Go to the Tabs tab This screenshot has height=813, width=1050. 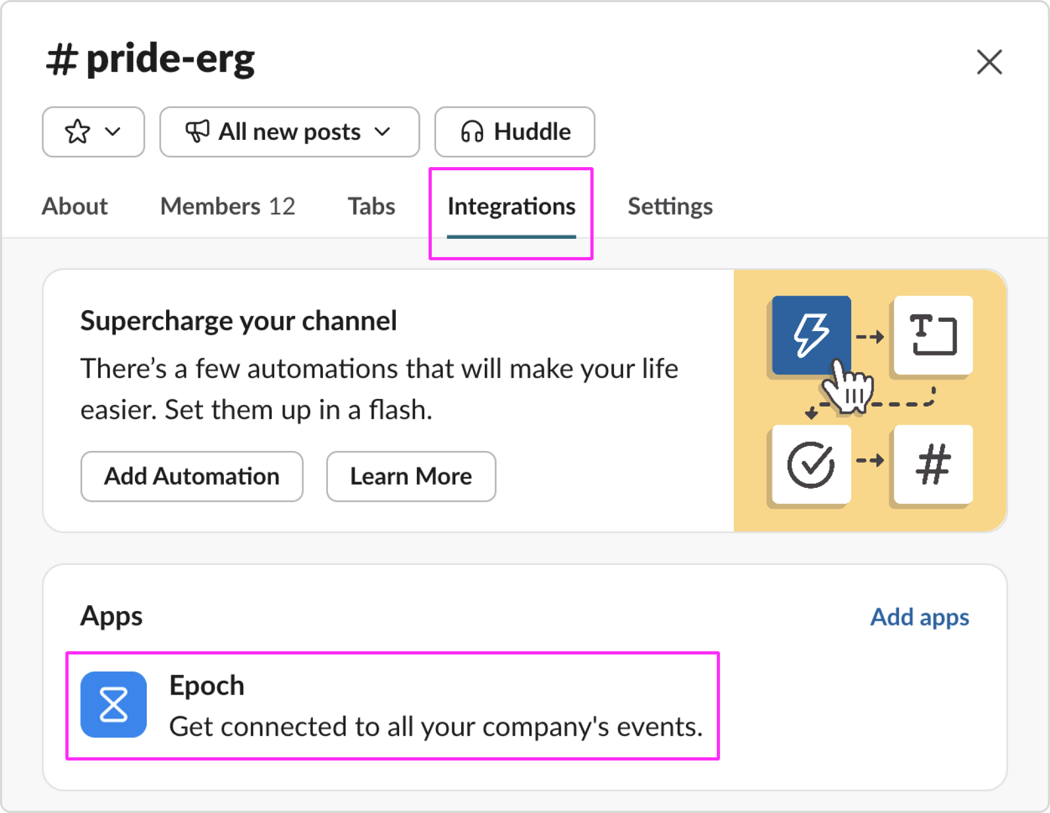[371, 206]
